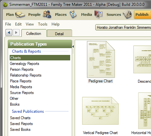
Task: Click the Media workspace label
Action: point(87,15)
